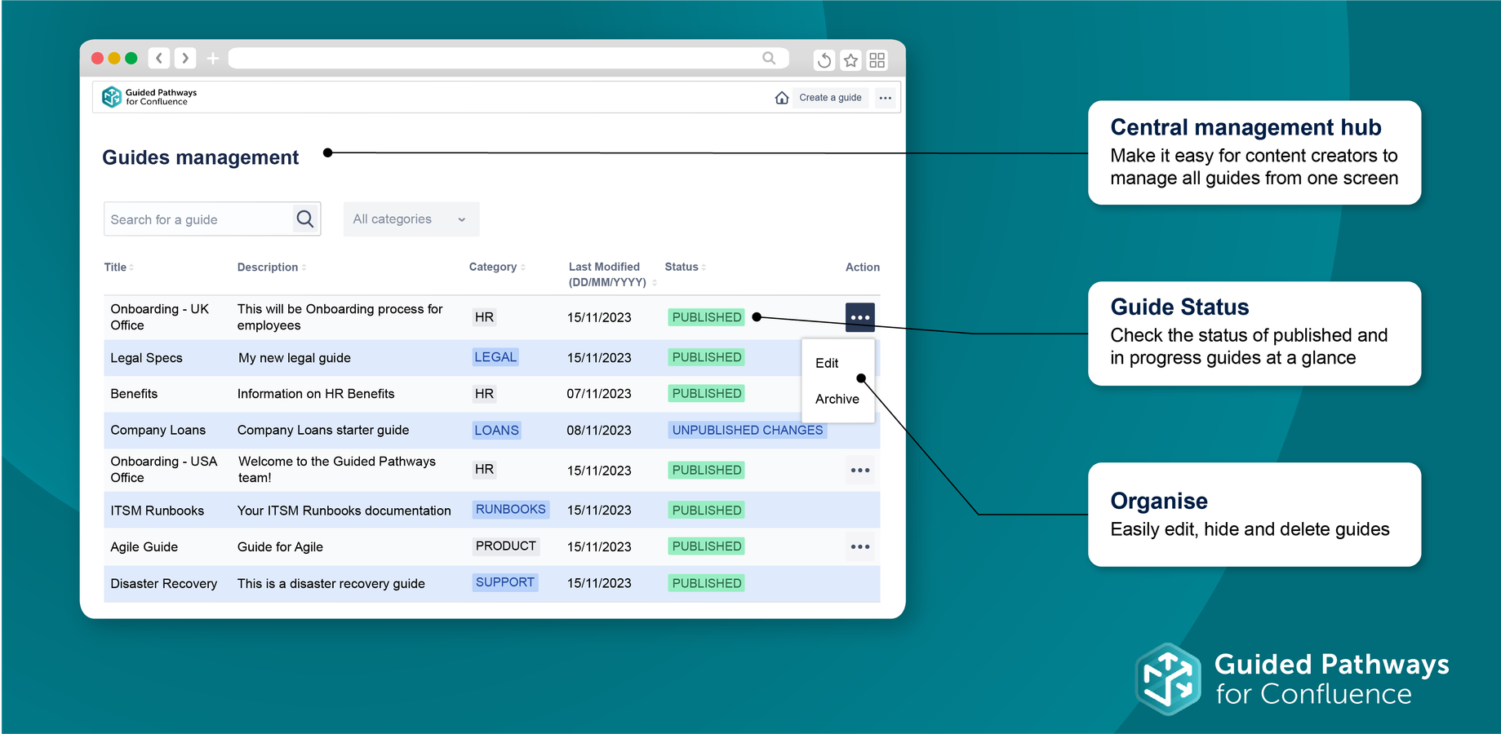Click the SUPPORT category tag

pyautogui.click(x=504, y=582)
